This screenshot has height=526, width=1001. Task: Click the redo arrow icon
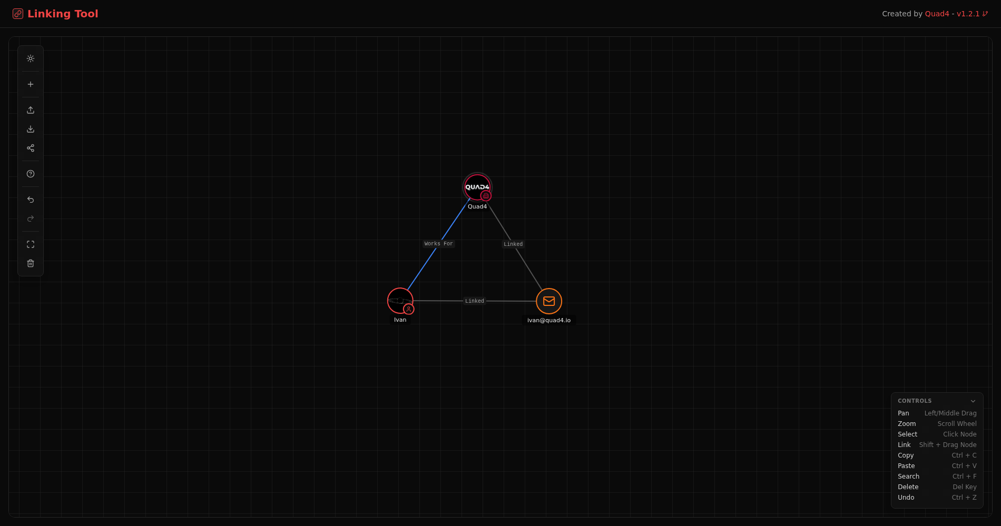coord(30,219)
